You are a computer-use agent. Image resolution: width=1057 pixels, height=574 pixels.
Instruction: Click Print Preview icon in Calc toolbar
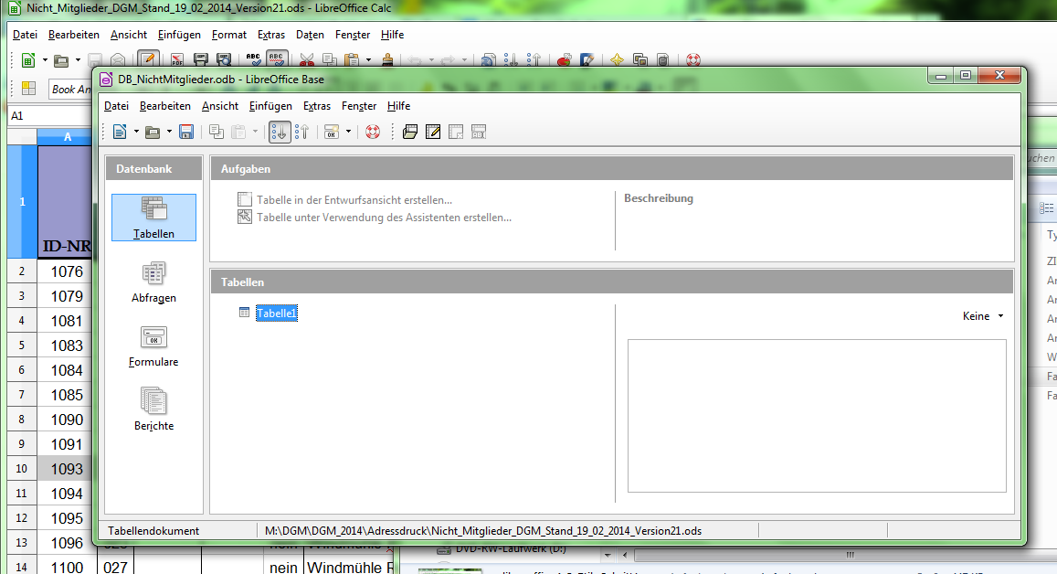[223, 60]
